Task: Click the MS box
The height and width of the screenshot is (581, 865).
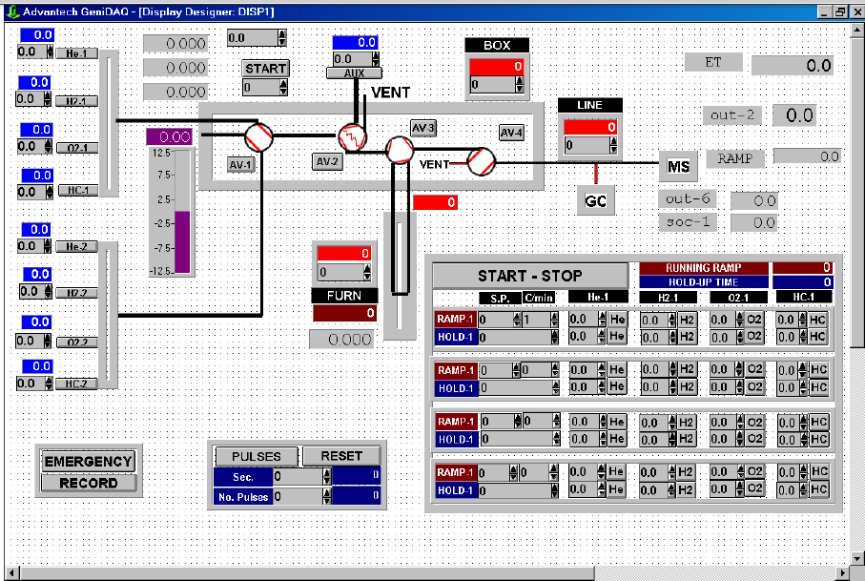Action: tap(678, 166)
